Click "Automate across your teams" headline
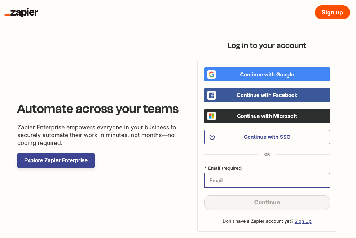Screen dimensions: 356x238 point(98,109)
